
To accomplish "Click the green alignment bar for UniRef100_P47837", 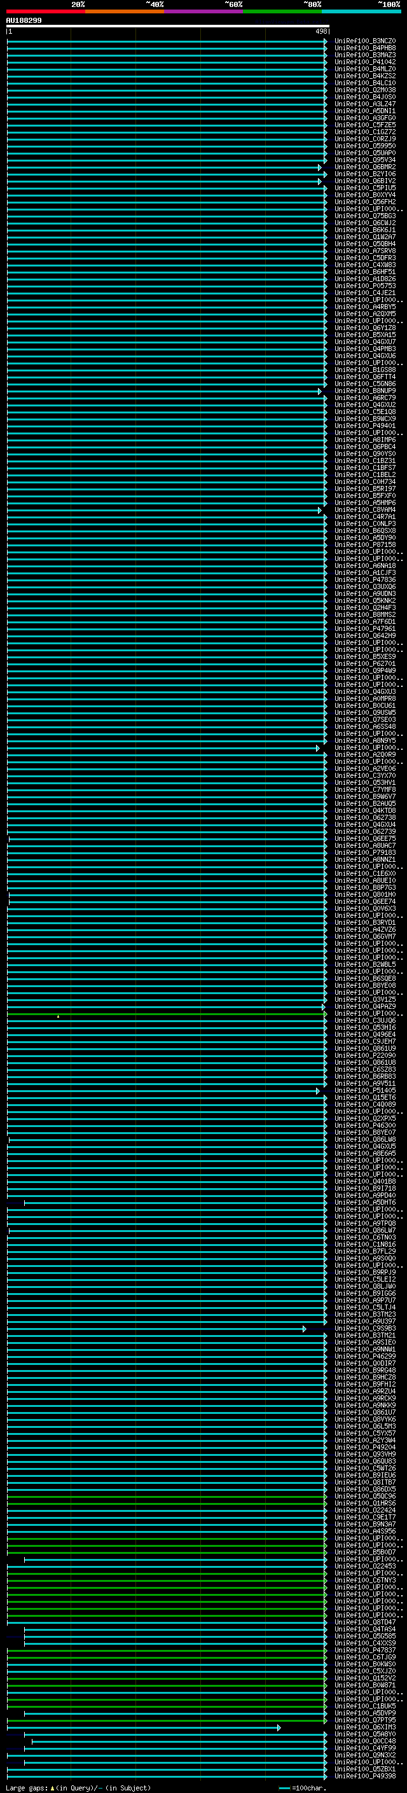I will pos(167,1651).
